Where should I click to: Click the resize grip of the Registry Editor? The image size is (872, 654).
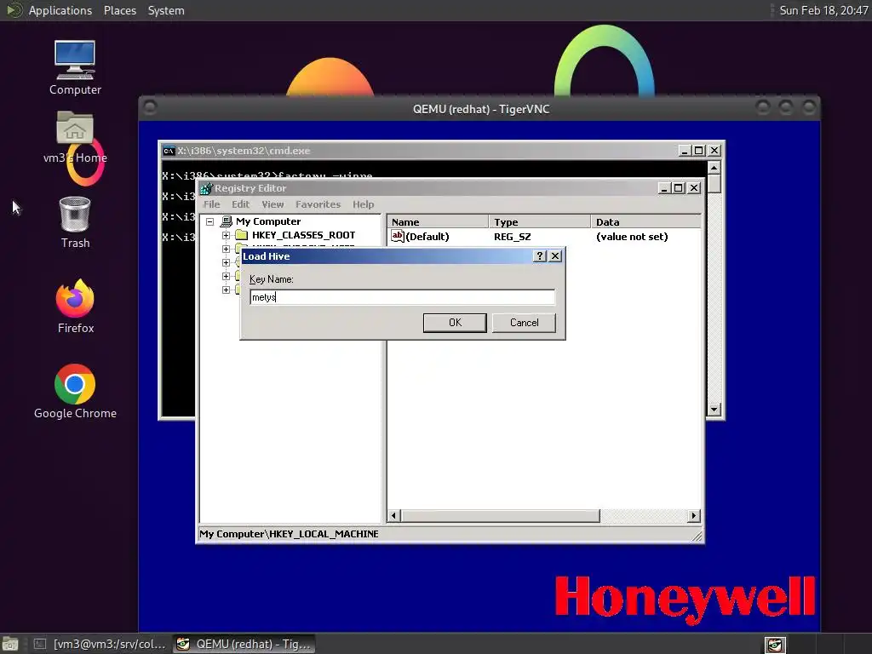point(697,536)
